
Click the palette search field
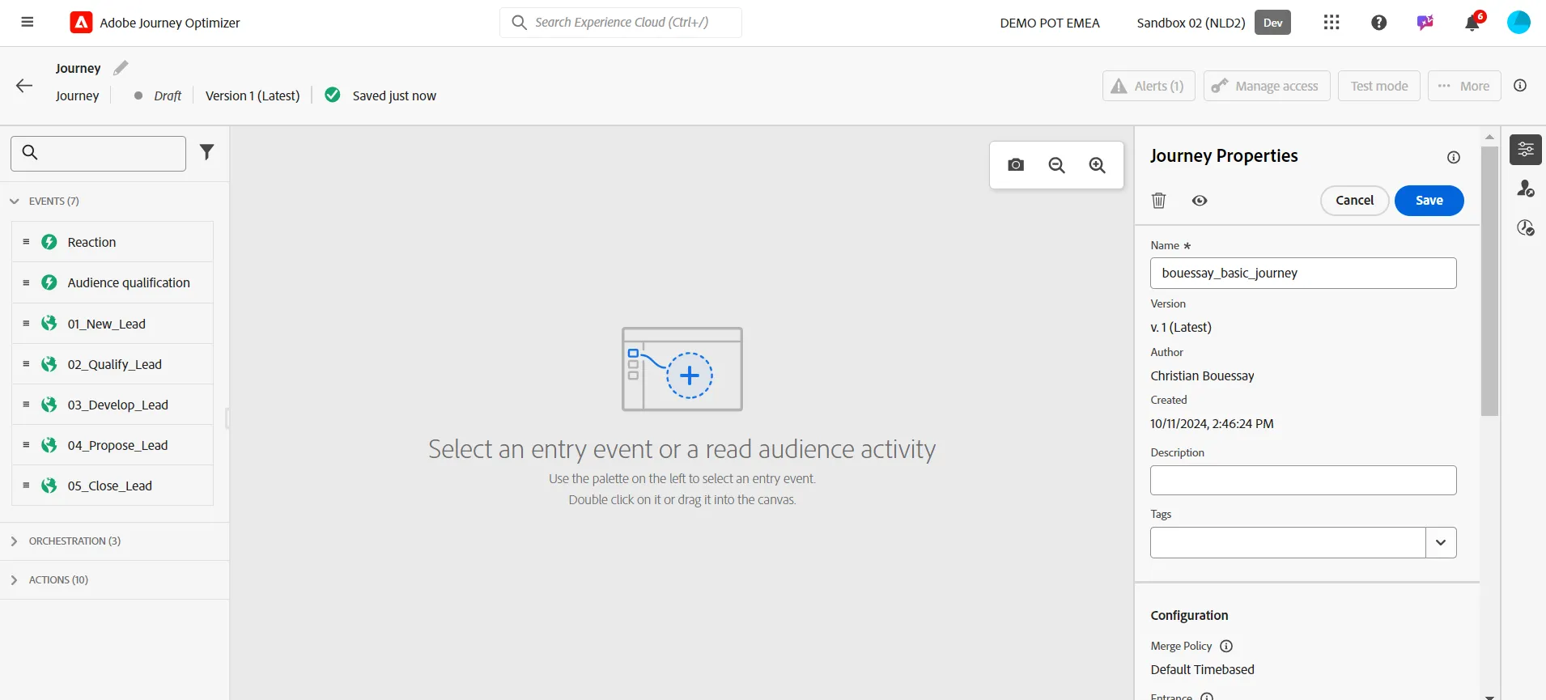98,153
